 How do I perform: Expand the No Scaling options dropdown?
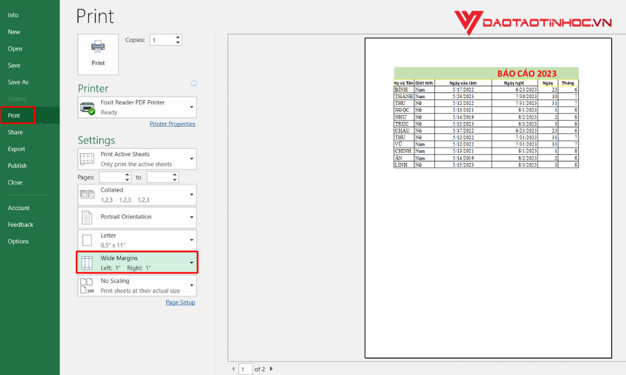[192, 285]
